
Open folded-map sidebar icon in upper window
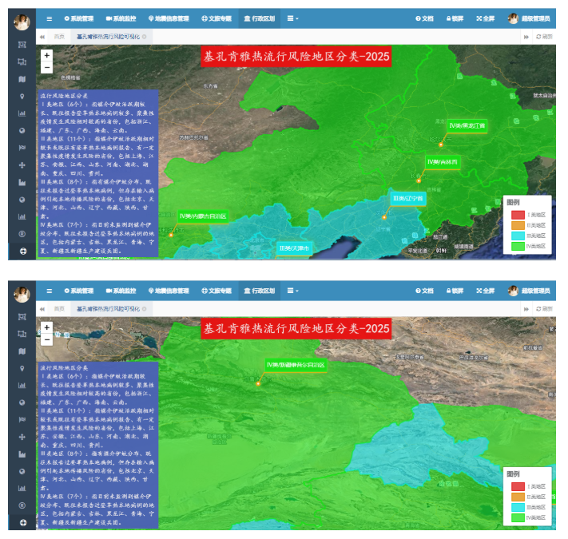pyautogui.click(x=22, y=79)
